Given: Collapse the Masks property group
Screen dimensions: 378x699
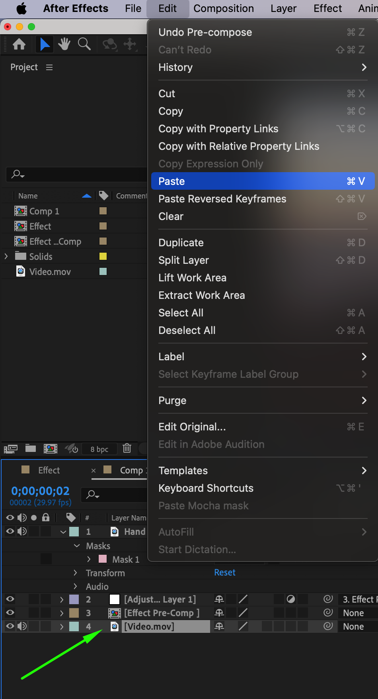Looking at the screenshot, I should pyautogui.click(x=77, y=546).
